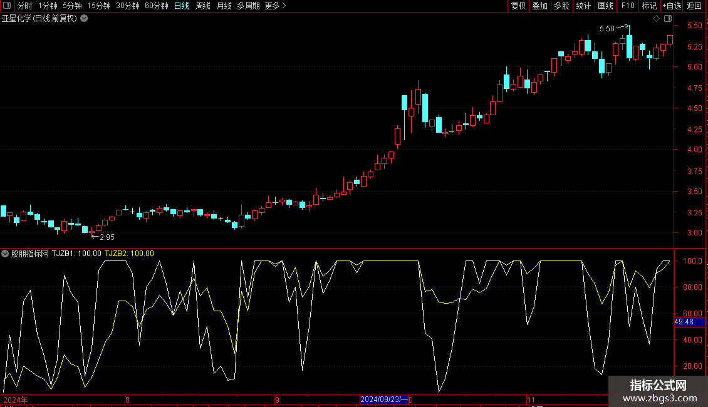The image size is (708, 407).
Task: Open the 画线 drawing tools
Action: tap(605, 6)
